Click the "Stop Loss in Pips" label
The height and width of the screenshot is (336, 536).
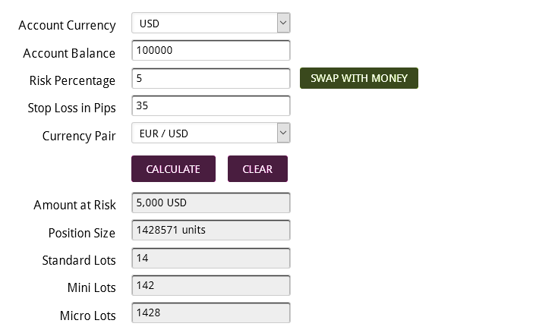pyautogui.click(x=71, y=108)
